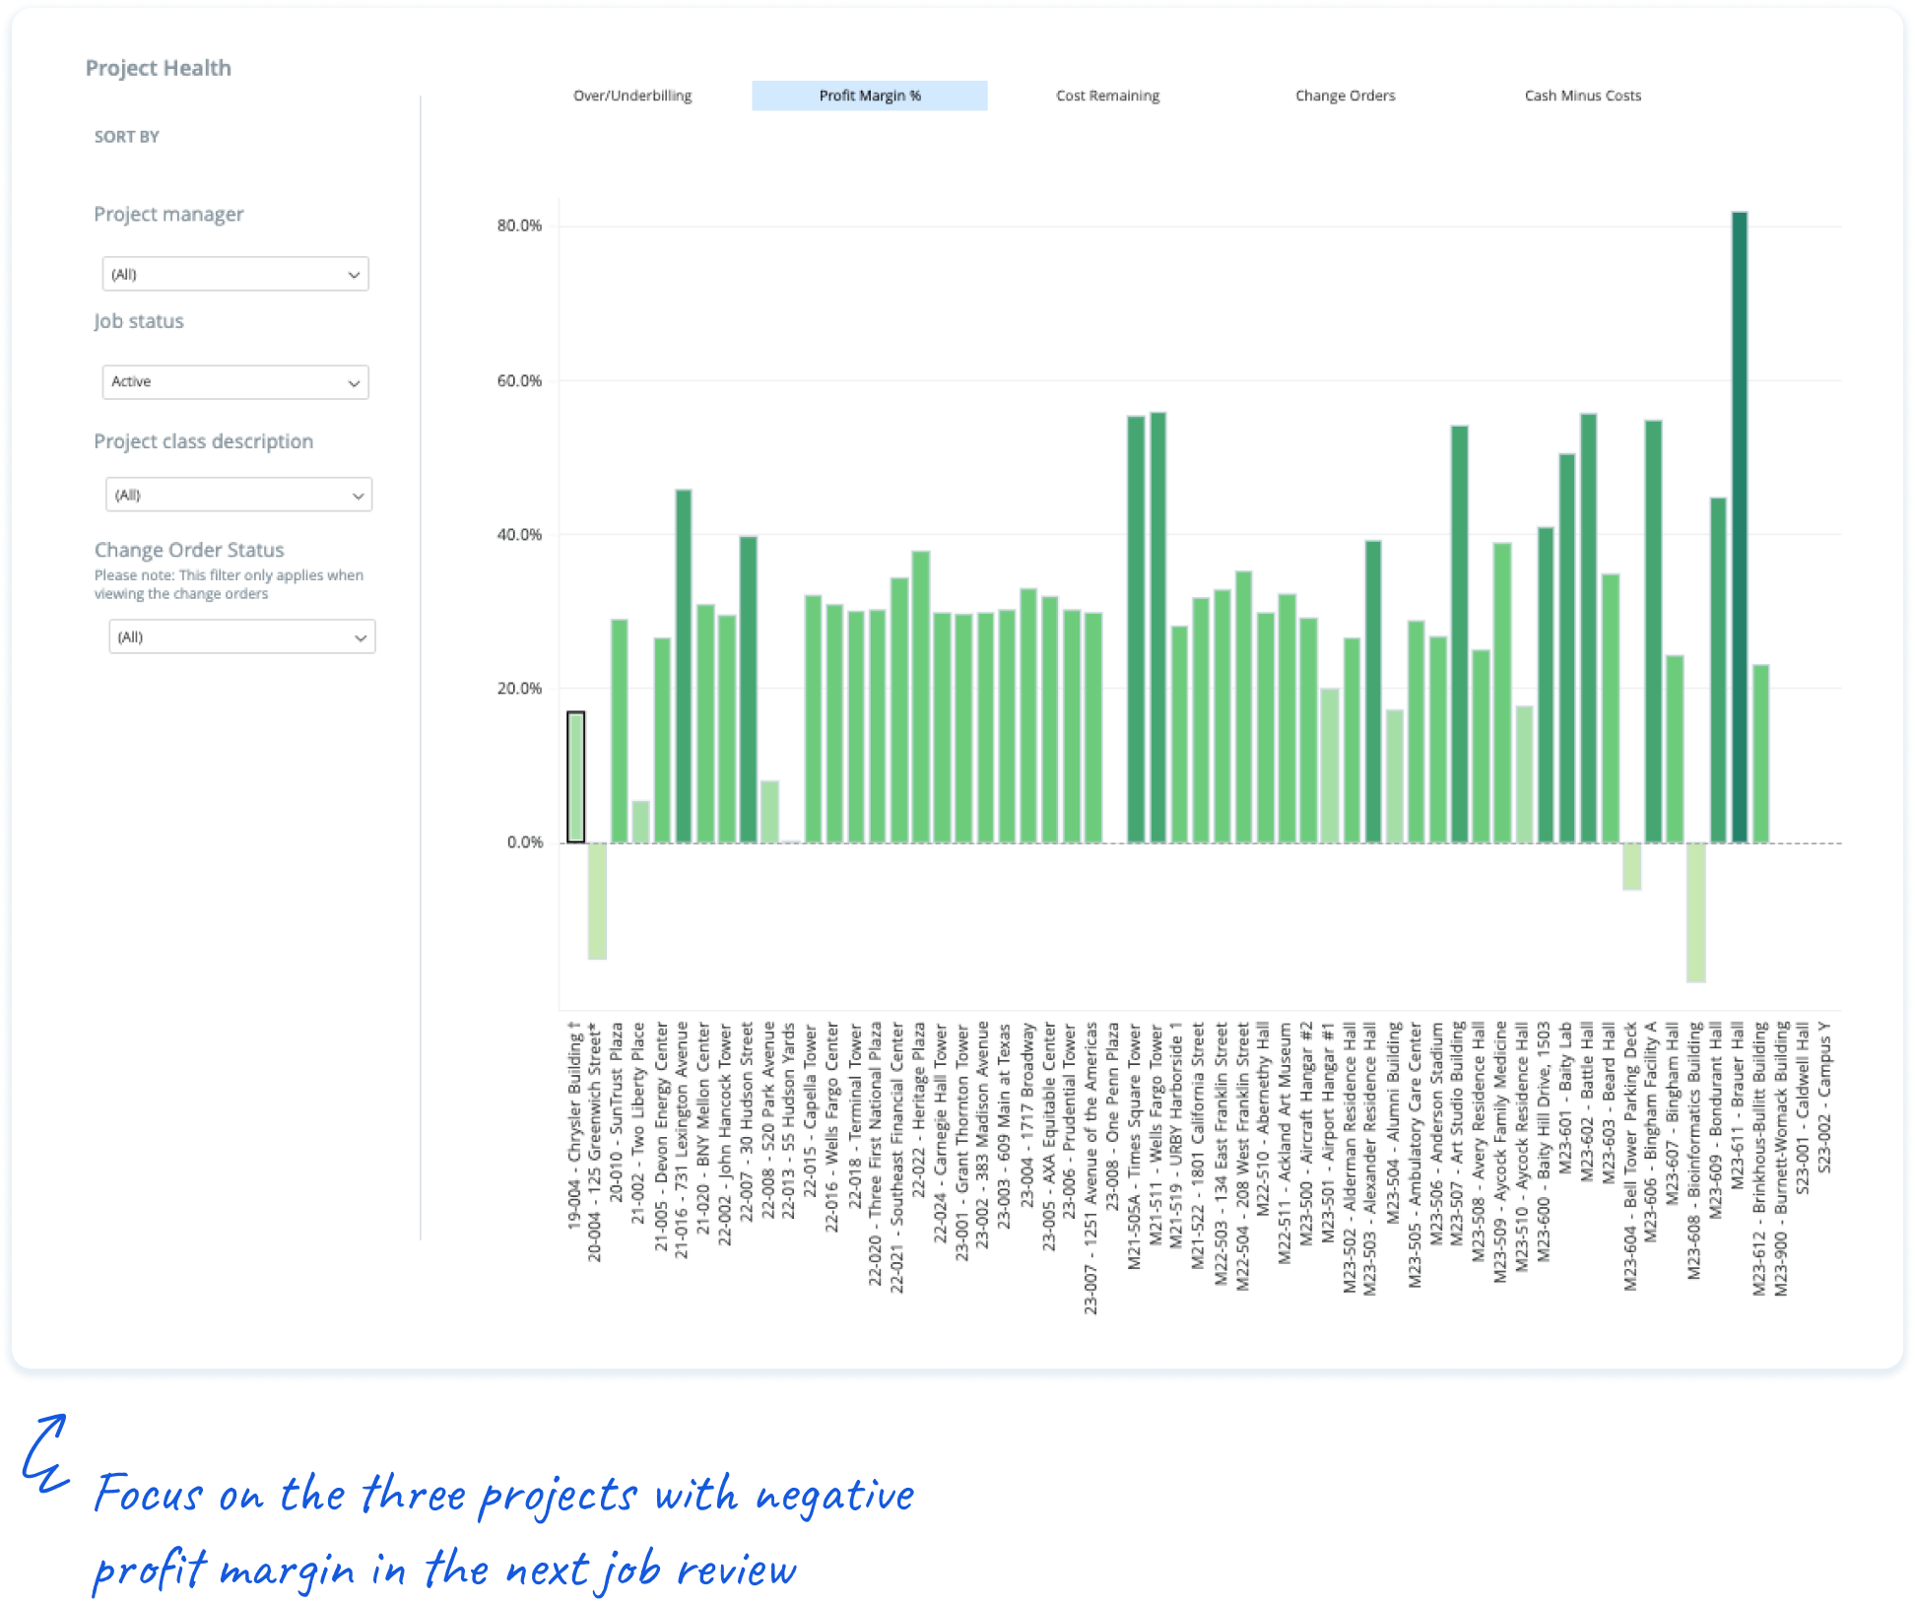This screenshot has height=1603, width=1915.
Task: Open Project class description dropdown
Action: 238,495
